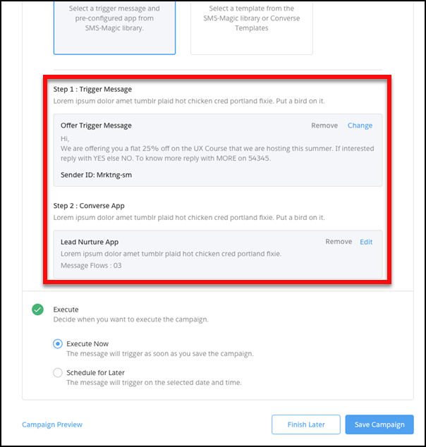The height and width of the screenshot is (447, 426).
Task: Choose the Schedule for Later radio option
Action: coord(58,372)
